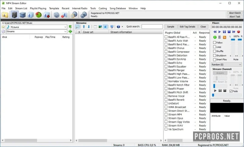
Task: Open the Playlist Playing menu
Action: point(38,9)
